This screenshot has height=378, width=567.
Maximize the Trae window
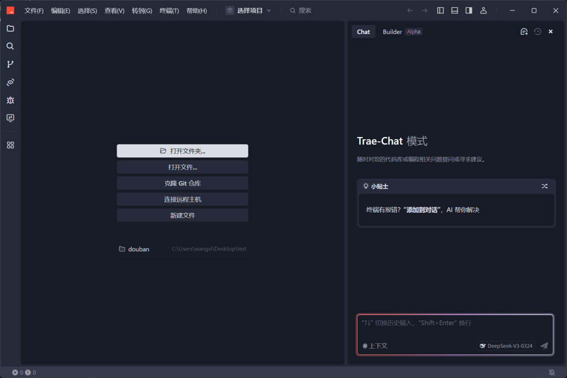click(x=534, y=10)
